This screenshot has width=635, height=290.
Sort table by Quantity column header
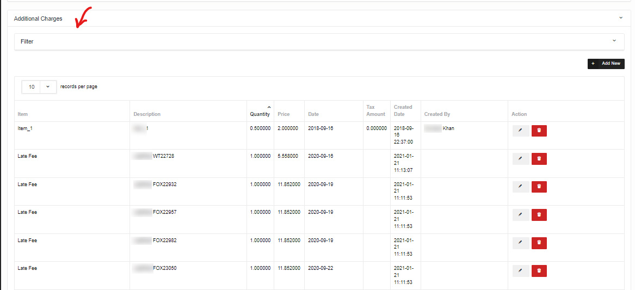click(x=260, y=114)
